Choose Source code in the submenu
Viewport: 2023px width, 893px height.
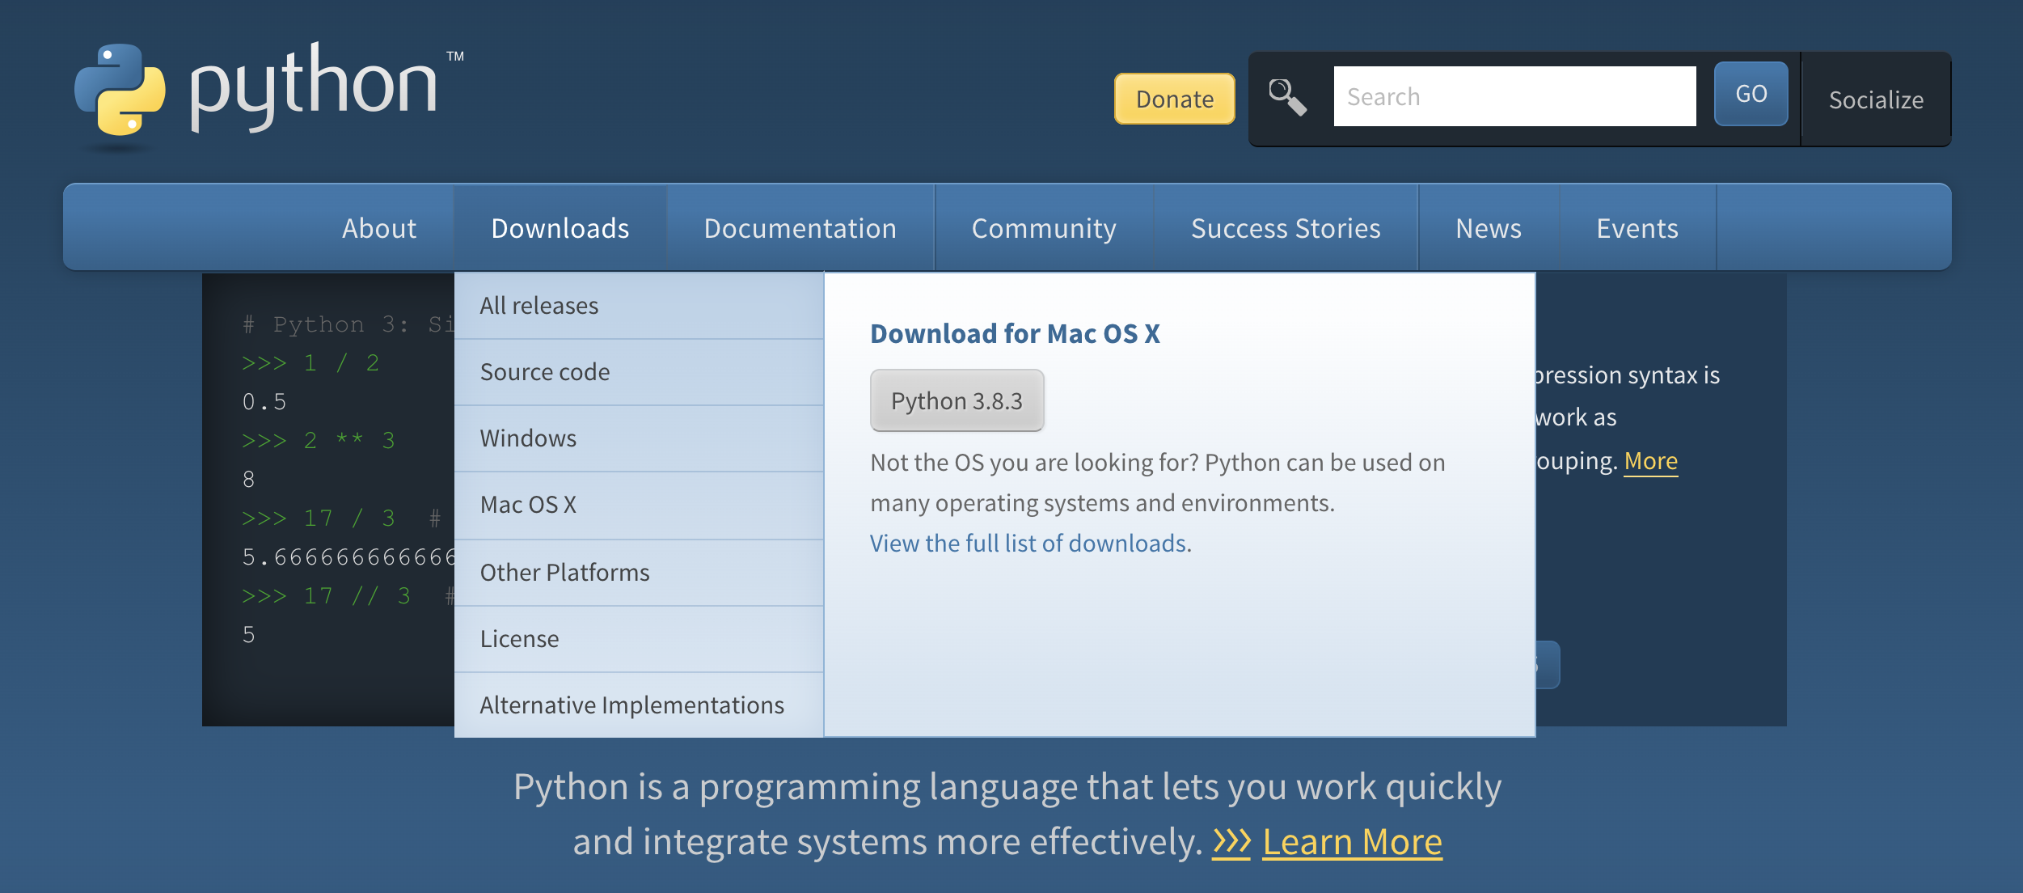544,372
